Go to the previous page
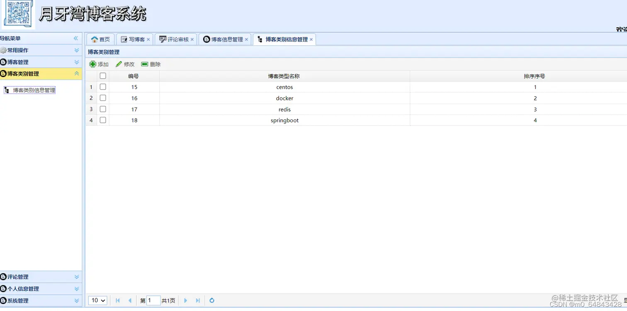 click(130, 301)
